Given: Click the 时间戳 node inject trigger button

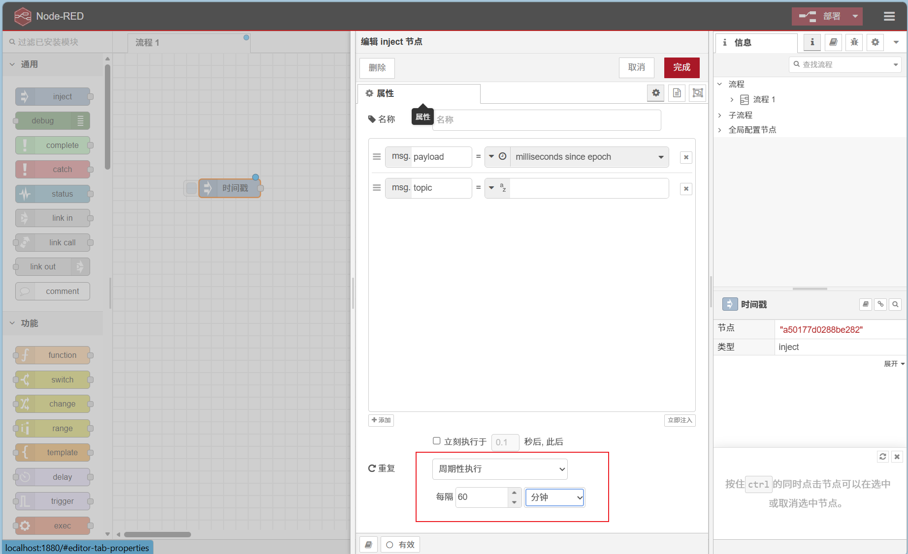Looking at the screenshot, I should point(191,188).
